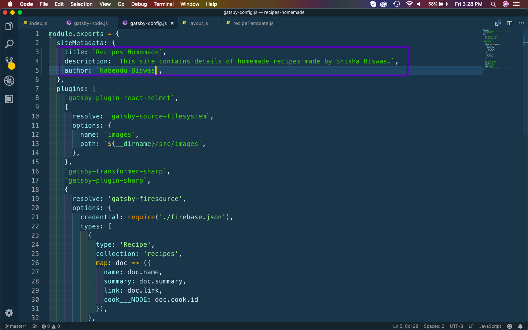Change indentation via Spaces: 2
Screen dimensions: 528x330
pos(434,326)
